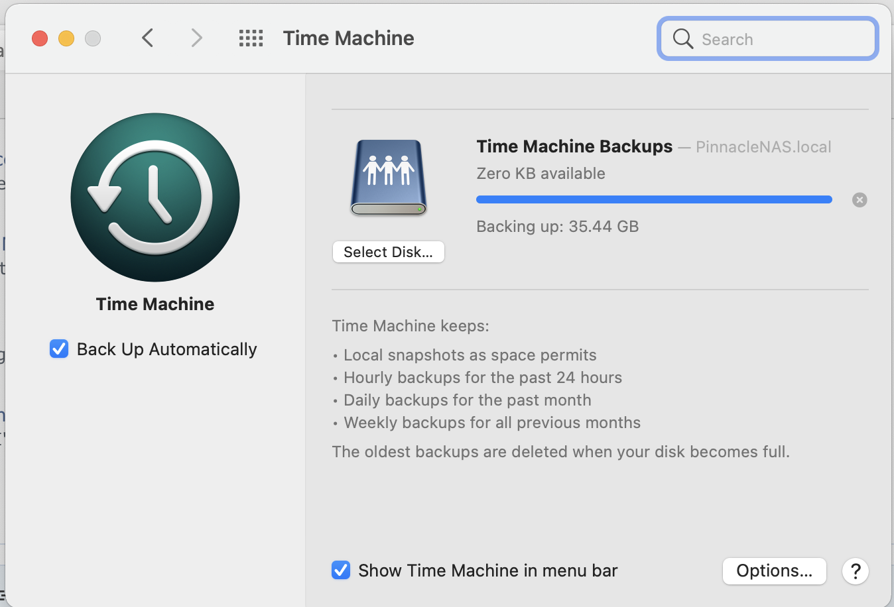Close the Time Machine preferences window
This screenshot has height=607, width=894.
pyautogui.click(x=40, y=38)
